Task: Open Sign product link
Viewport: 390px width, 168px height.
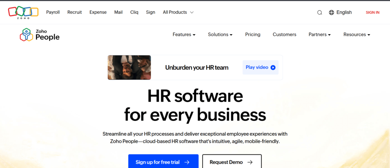Action: click(x=150, y=12)
